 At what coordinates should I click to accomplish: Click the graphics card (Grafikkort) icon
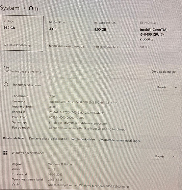(51, 22)
